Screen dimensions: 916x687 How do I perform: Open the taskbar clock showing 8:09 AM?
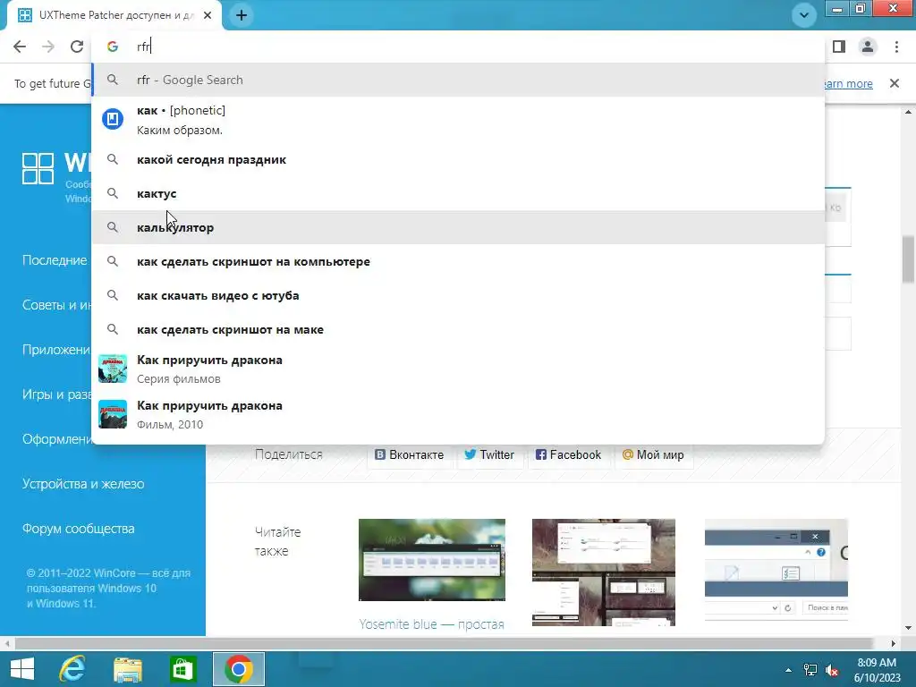[877, 670]
